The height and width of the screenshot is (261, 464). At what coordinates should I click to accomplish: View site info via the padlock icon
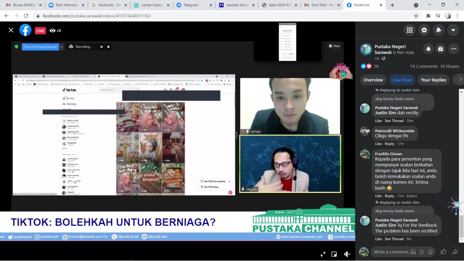click(x=38, y=16)
